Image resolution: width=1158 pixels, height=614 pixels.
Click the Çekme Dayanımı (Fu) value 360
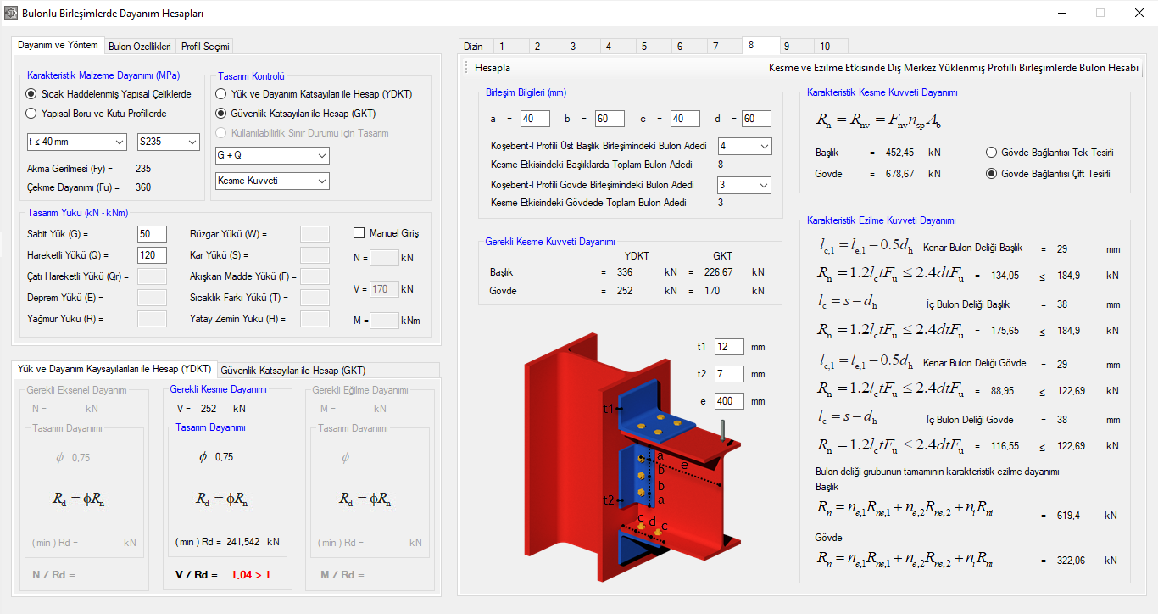143,187
